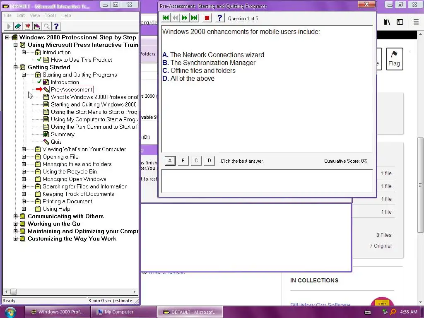Click the play/go arrow toolbar icon
The image size is (424, 318).
8,26
